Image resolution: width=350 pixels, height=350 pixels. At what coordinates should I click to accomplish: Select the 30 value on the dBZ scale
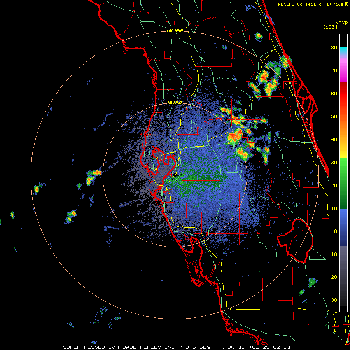334,163
